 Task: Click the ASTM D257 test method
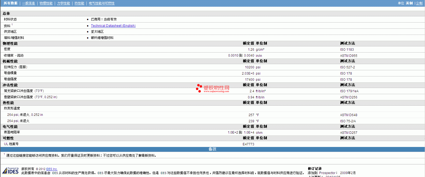click(349, 133)
